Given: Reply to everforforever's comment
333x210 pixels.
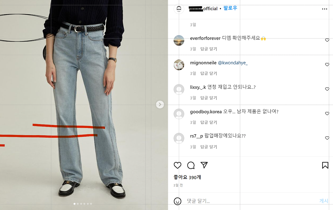Looking at the screenshot, I should click(209, 49).
